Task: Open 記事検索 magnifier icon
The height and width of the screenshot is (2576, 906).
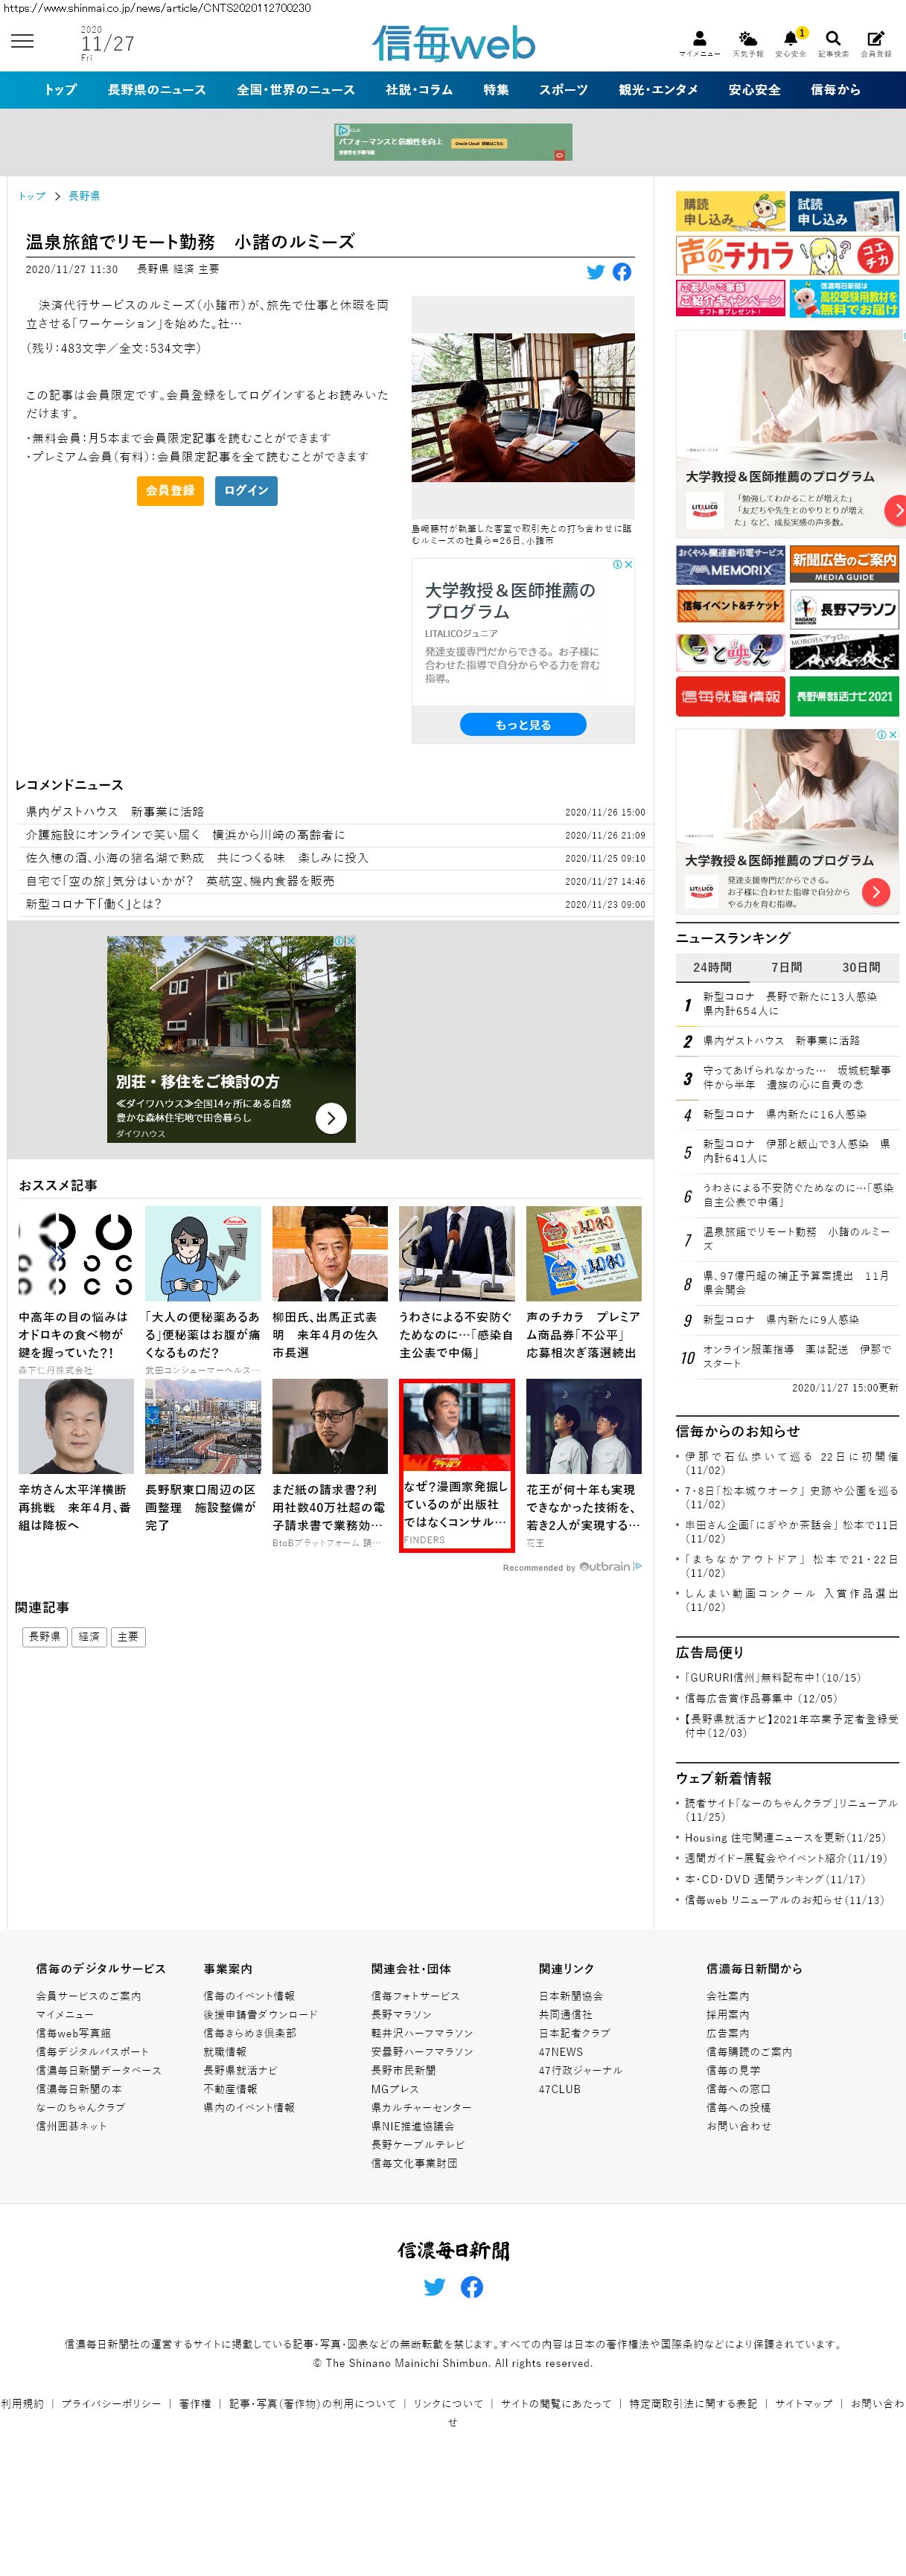Action: point(833,39)
